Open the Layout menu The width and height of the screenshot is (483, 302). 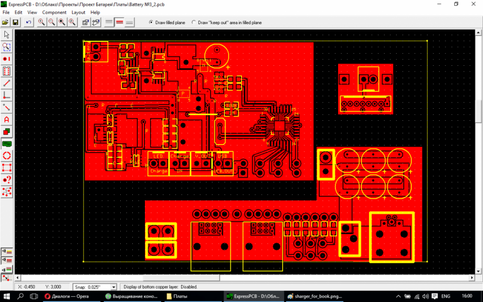(x=78, y=13)
